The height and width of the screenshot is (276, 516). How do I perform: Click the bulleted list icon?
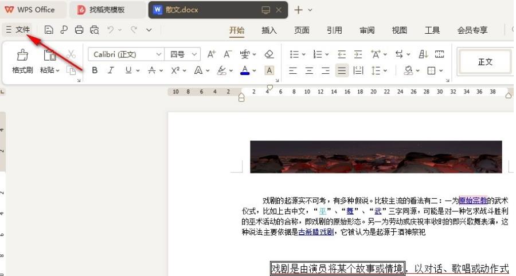pos(294,54)
